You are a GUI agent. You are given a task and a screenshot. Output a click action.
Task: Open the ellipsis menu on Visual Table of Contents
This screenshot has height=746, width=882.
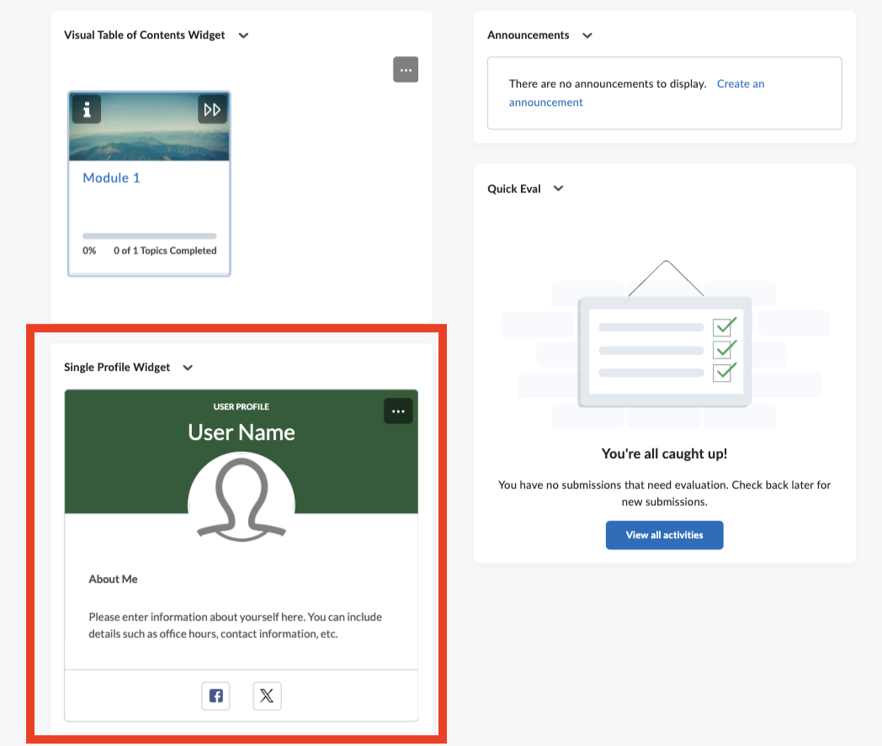(x=406, y=69)
